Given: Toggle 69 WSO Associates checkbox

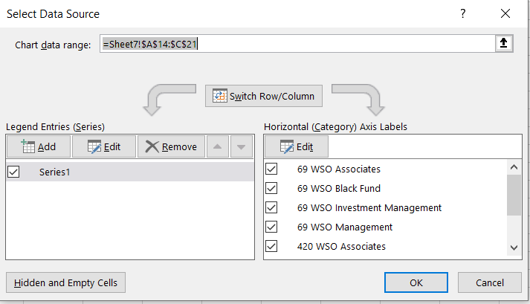Looking at the screenshot, I should (x=271, y=169).
